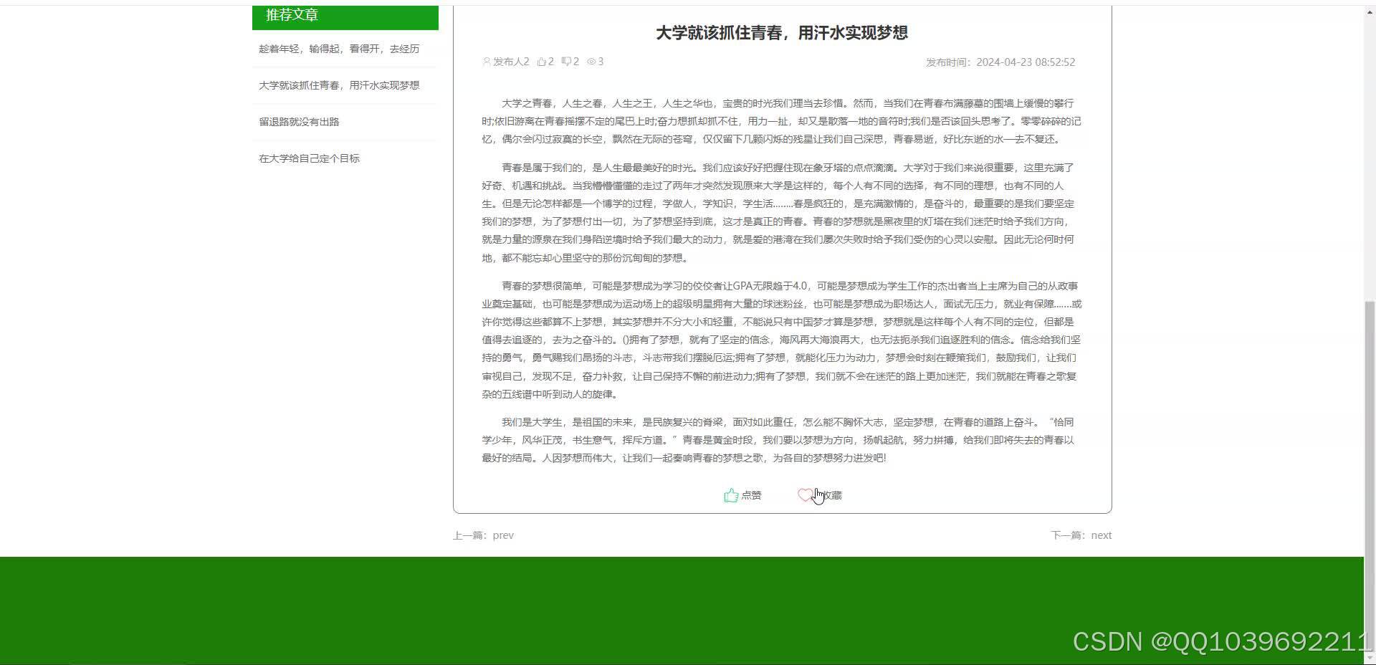The height and width of the screenshot is (665, 1376).
Task: Click the first paragraph starting 大学之青春
Action: coord(782,121)
